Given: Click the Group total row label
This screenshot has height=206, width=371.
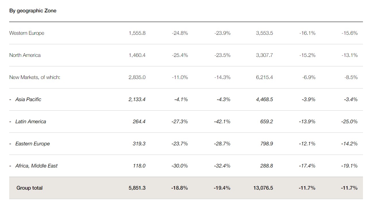Looking at the screenshot, I should (30, 188).
